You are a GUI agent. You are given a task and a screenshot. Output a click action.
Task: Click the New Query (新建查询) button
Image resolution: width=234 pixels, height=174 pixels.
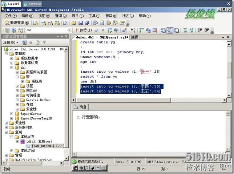pos(17,23)
